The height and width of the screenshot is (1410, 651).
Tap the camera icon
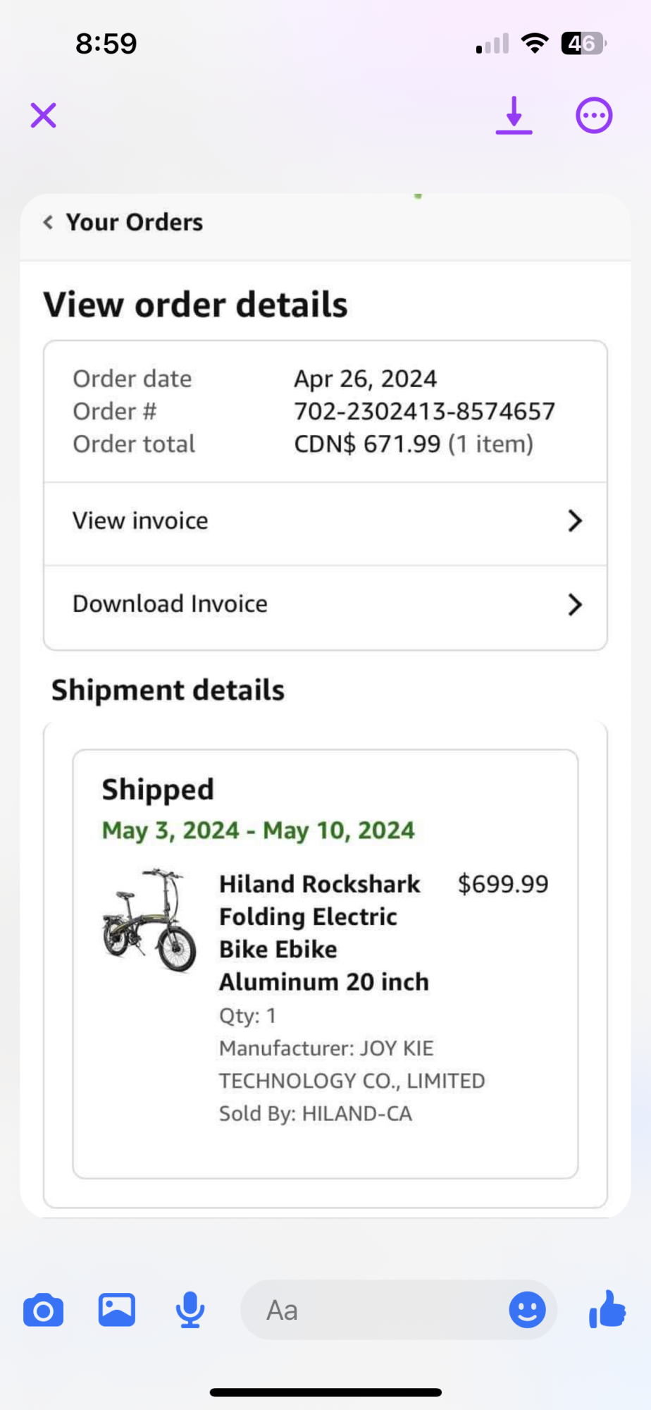click(44, 1311)
